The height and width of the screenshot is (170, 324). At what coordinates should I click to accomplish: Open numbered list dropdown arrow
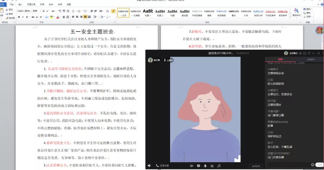click(x=82, y=11)
